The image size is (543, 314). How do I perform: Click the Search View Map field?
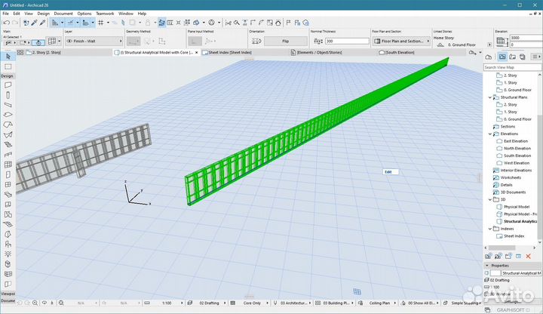click(x=512, y=67)
